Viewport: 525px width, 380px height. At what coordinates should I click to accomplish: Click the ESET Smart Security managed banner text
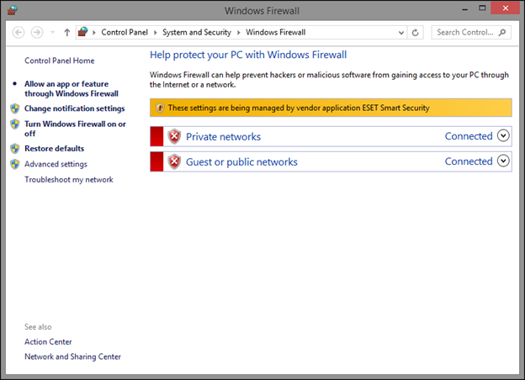click(299, 108)
